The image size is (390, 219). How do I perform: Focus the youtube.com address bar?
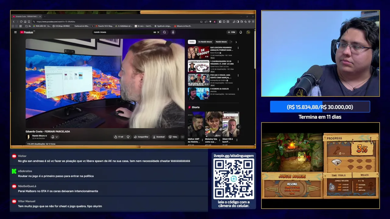116,22
